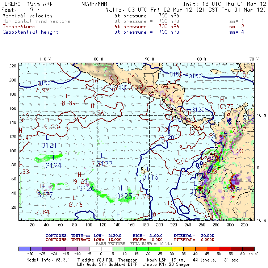
Task: Select the blue "3116" height label near Galapagos
Action: 150,177
